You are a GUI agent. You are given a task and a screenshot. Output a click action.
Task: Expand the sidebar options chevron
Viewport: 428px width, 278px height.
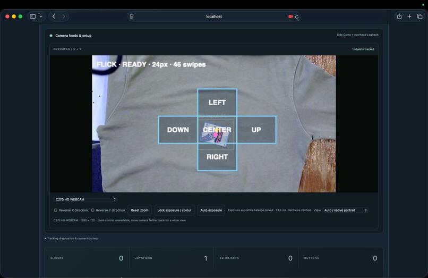click(41, 16)
